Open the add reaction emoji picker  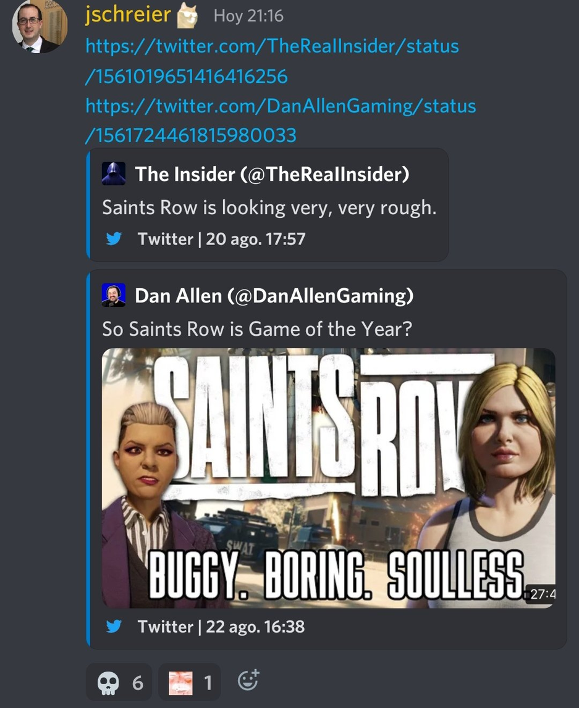pos(248,680)
